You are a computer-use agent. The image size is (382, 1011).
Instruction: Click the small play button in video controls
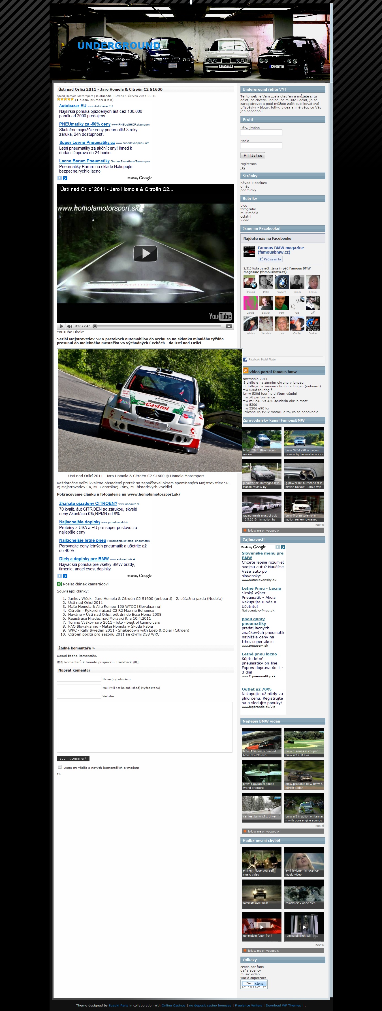61,326
